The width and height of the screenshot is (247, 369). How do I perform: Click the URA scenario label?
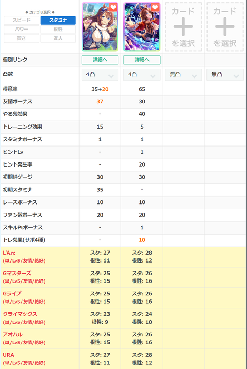click(x=8, y=355)
